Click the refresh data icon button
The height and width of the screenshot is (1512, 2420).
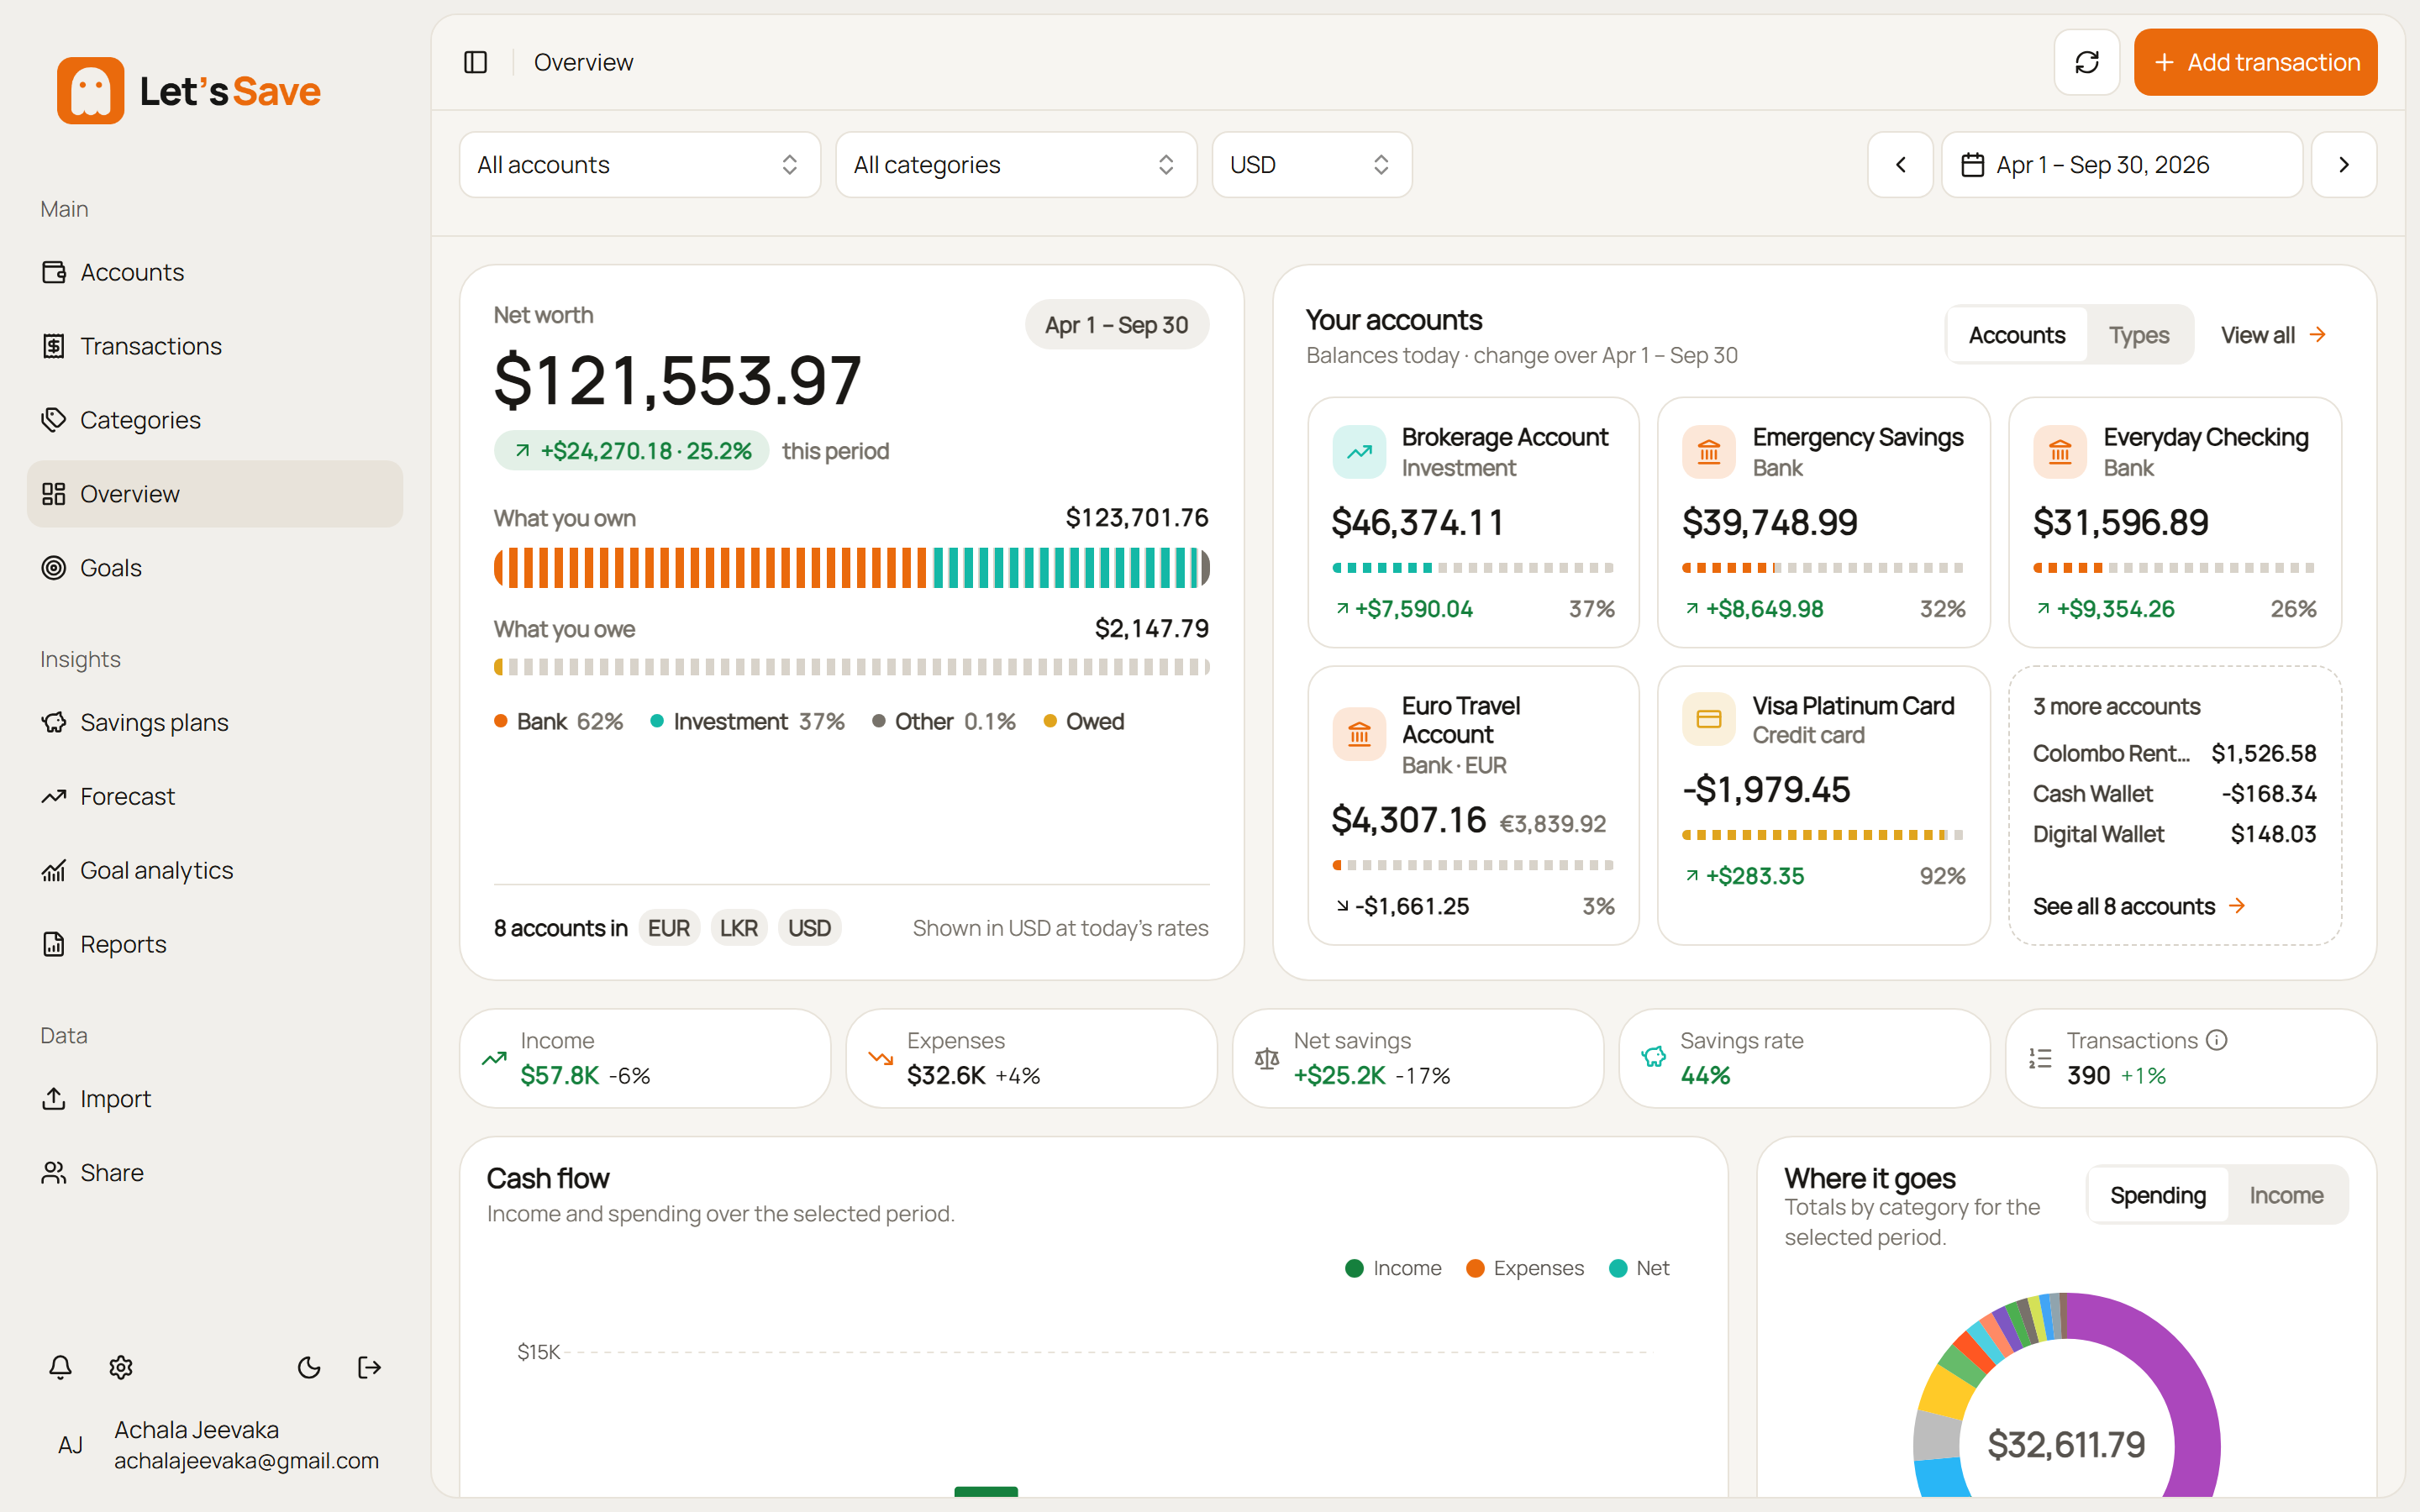tap(2087, 62)
